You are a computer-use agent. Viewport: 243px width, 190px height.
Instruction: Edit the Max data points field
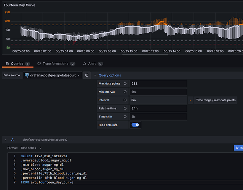[x=158, y=84]
